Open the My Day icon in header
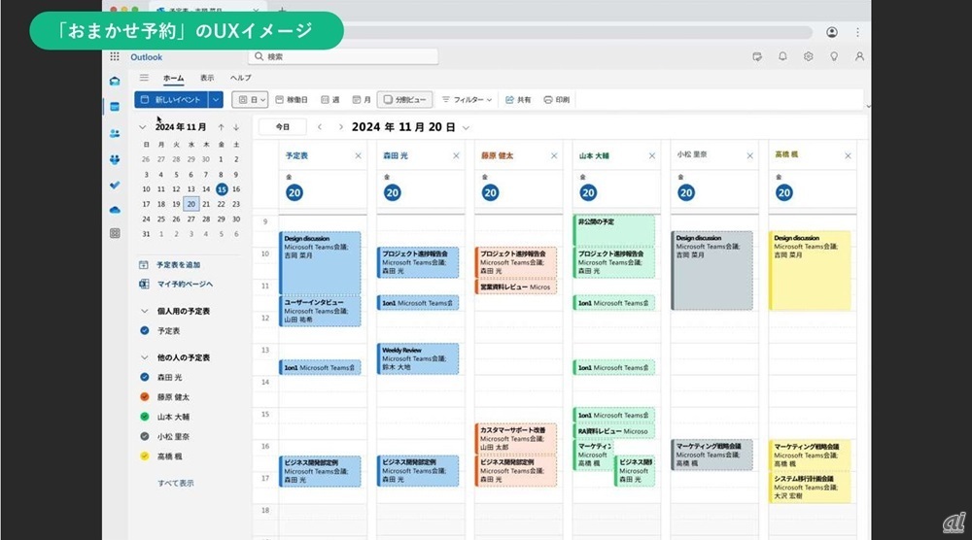Viewport: 972px width, 540px height. tap(757, 56)
